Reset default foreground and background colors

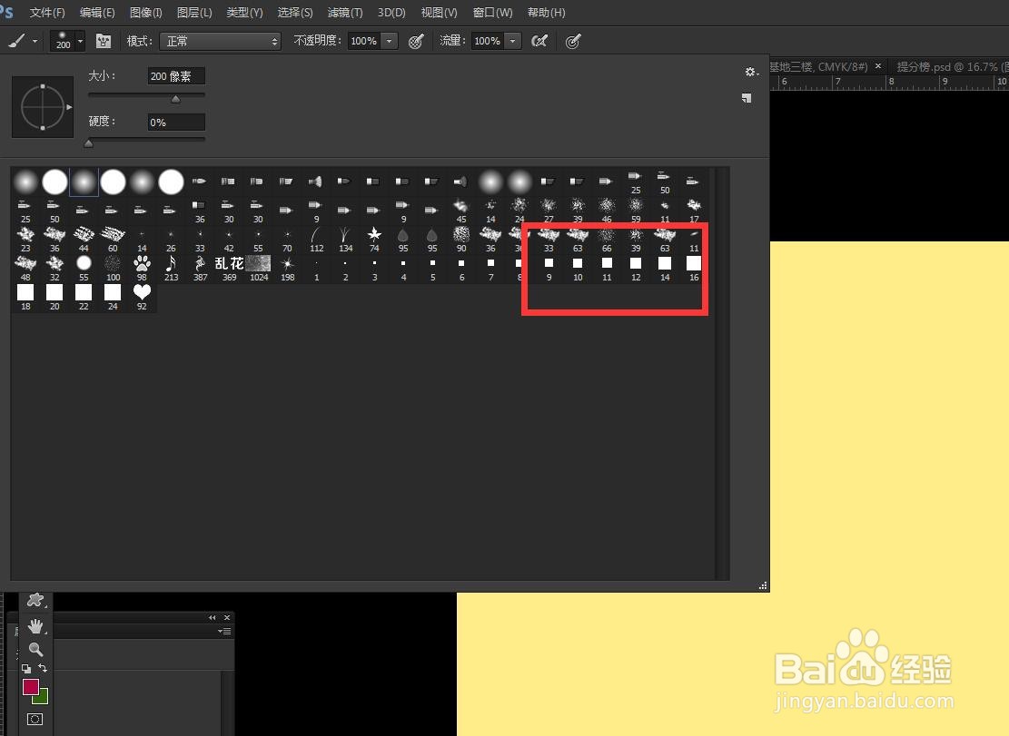tap(26, 669)
